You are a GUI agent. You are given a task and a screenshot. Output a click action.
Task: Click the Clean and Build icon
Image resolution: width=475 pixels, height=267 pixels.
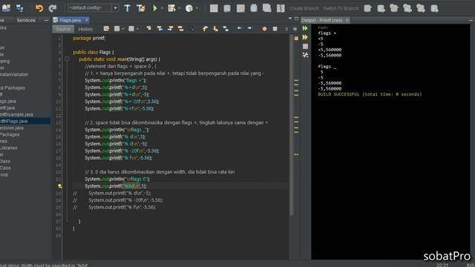coord(141,8)
